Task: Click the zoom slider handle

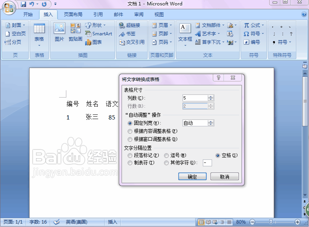Action: (x=271, y=222)
